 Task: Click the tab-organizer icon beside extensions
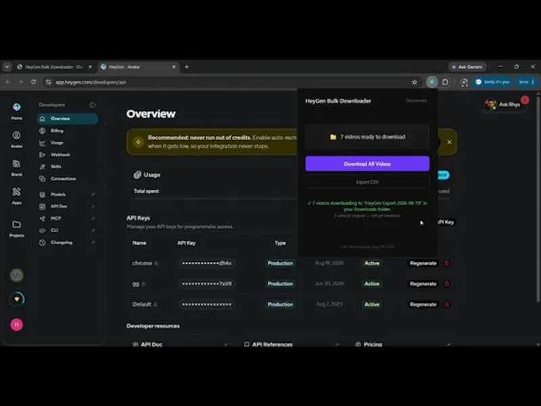click(464, 82)
